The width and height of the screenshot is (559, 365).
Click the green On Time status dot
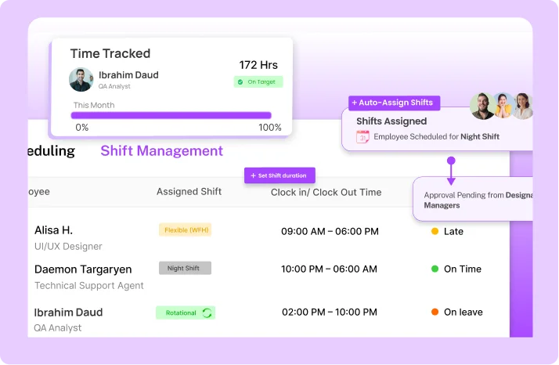(435, 269)
